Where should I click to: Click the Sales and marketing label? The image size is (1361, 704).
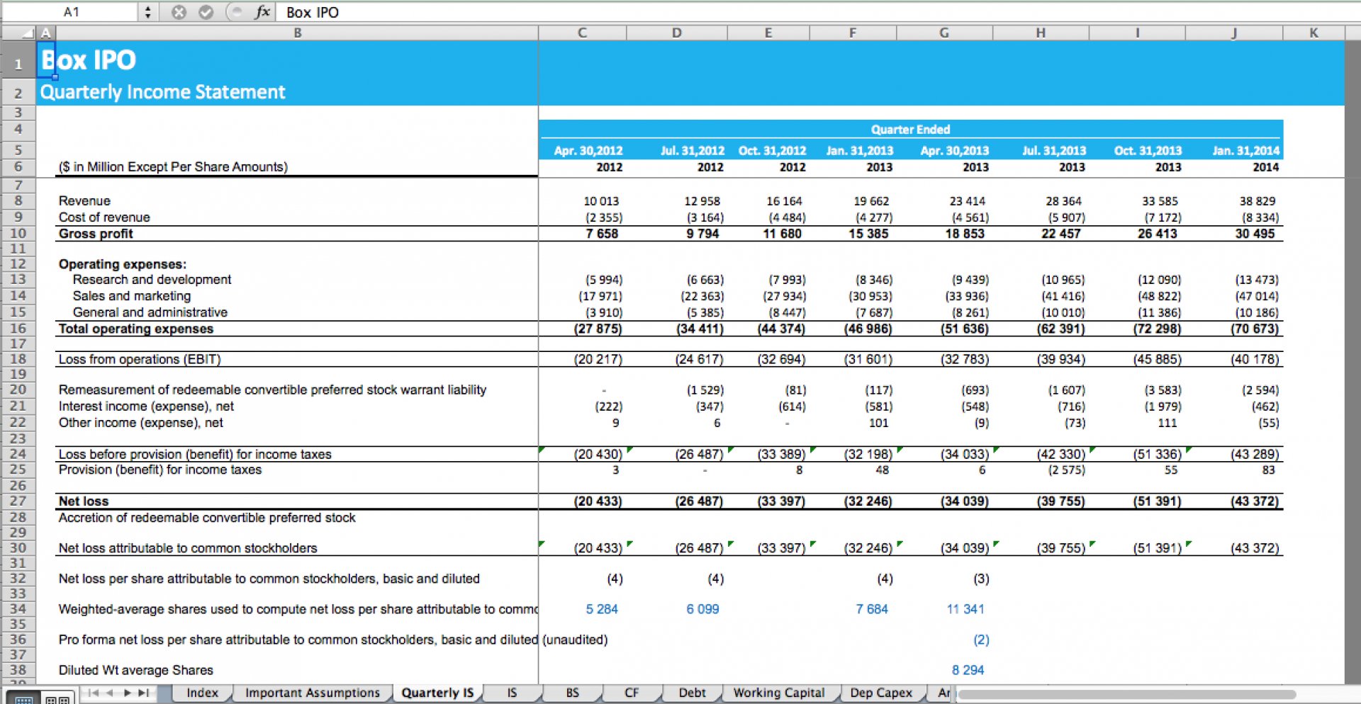pyautogui.click(x=132, y=296)
